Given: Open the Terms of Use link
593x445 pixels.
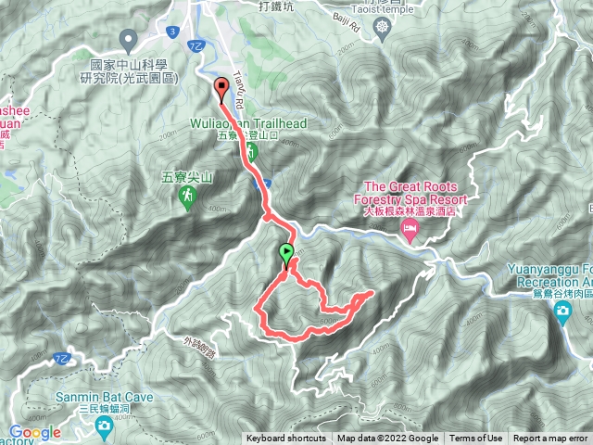Looking at the screenshot, I should [x=475, y=439].
